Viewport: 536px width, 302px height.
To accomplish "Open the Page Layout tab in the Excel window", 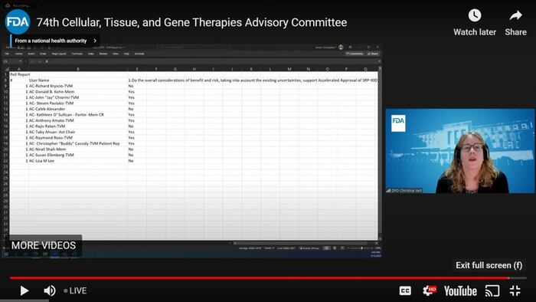I will click(59, 54).
